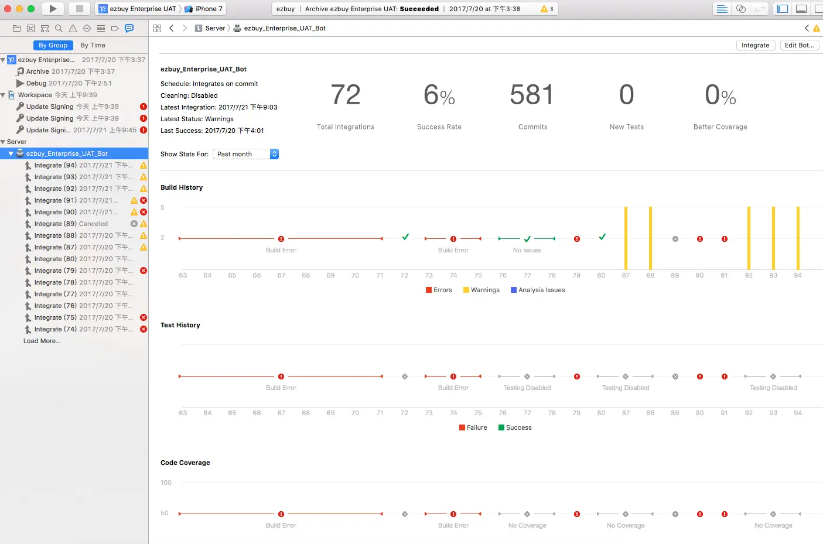Stop the running build
Screen dimensions: 823x544
(80, 9)
